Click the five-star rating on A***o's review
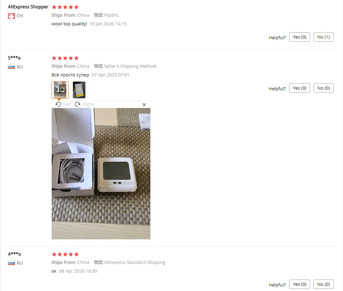 pos(65,254)
